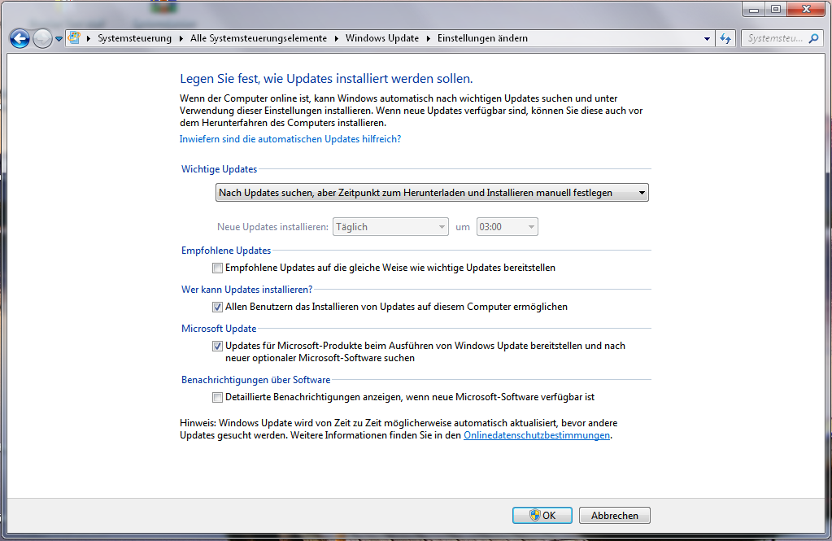Screen dimensions: 832x541
Task: Refresh the address bar view
Action: 725,38
